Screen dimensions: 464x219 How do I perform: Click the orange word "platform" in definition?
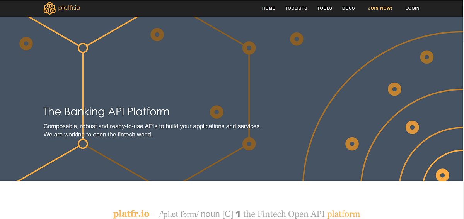343,214
